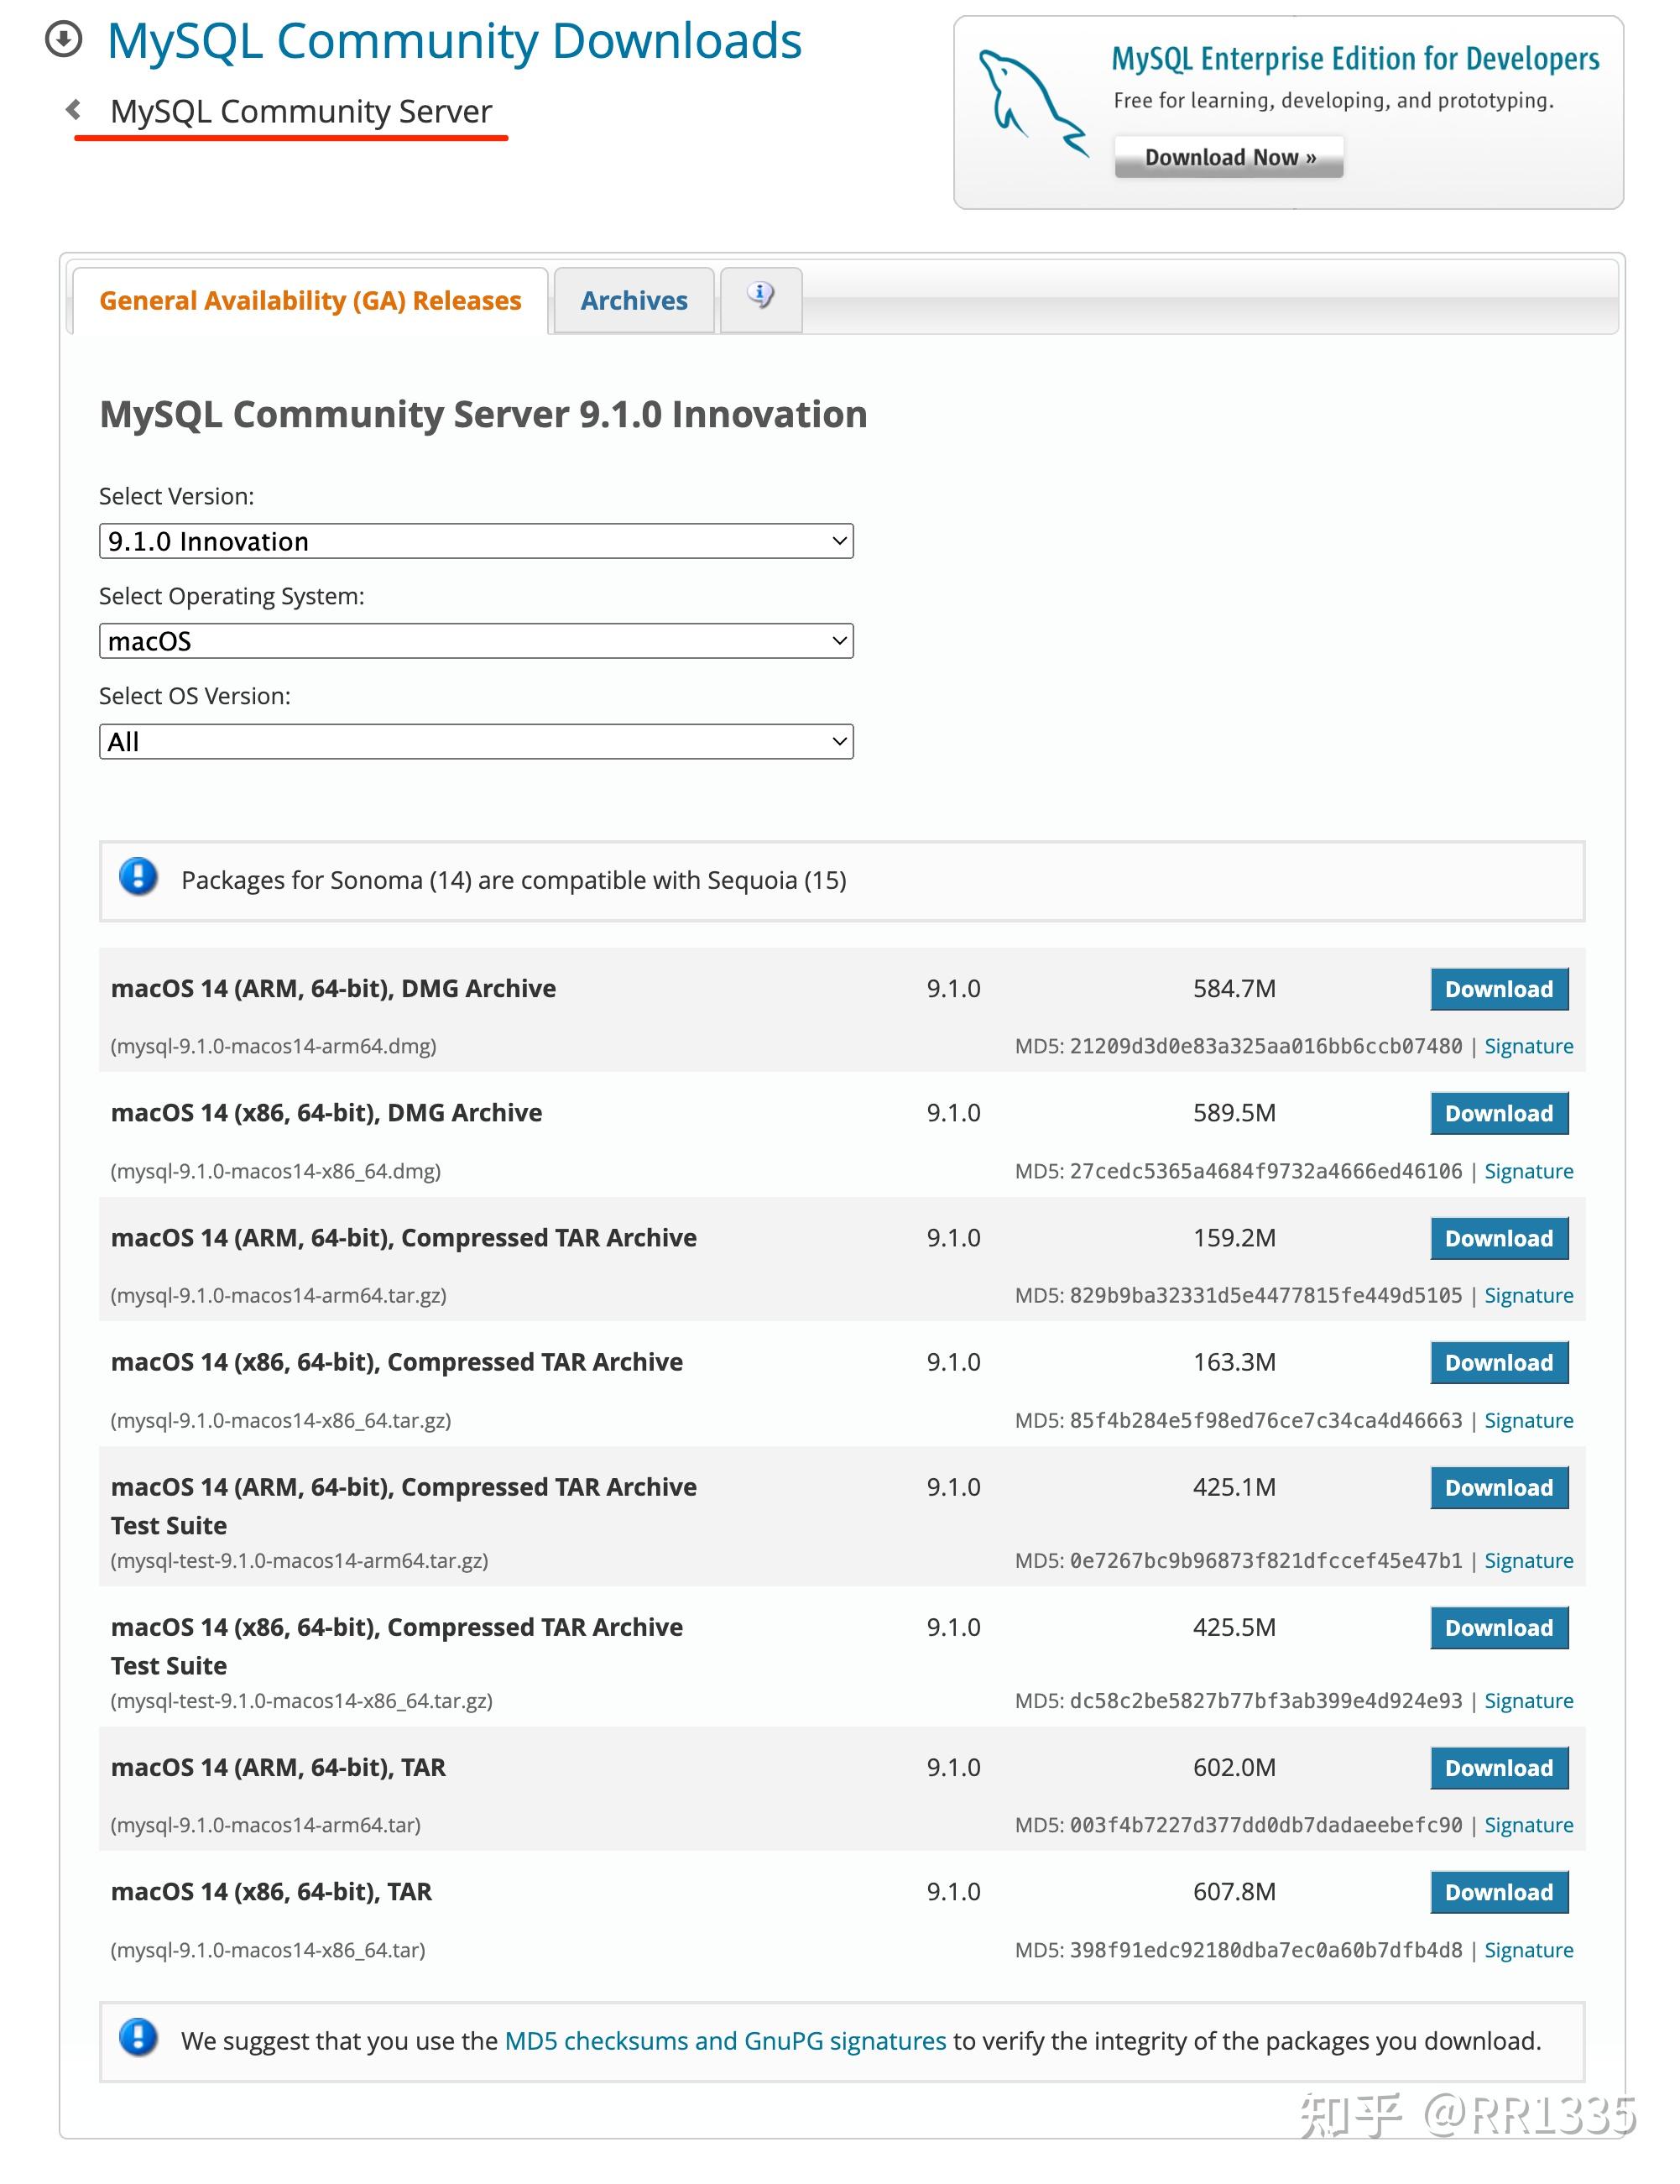Open the Select Version dropdown
This screenshot has height=2184, width=1680.
click(x=475, y=541)
